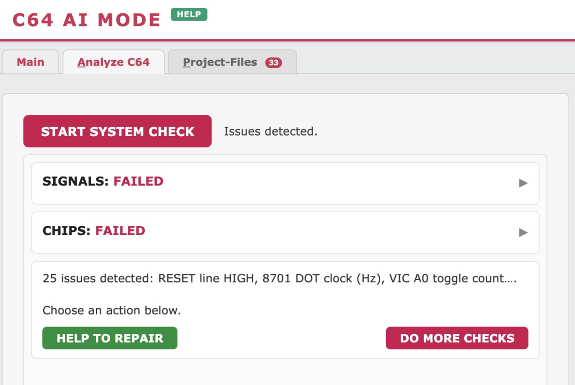Image resolution: width=575 pixels, height=385 pixels.
Task: Expand SIGNALS section with triangle arrow
Action: pos(523,183)
